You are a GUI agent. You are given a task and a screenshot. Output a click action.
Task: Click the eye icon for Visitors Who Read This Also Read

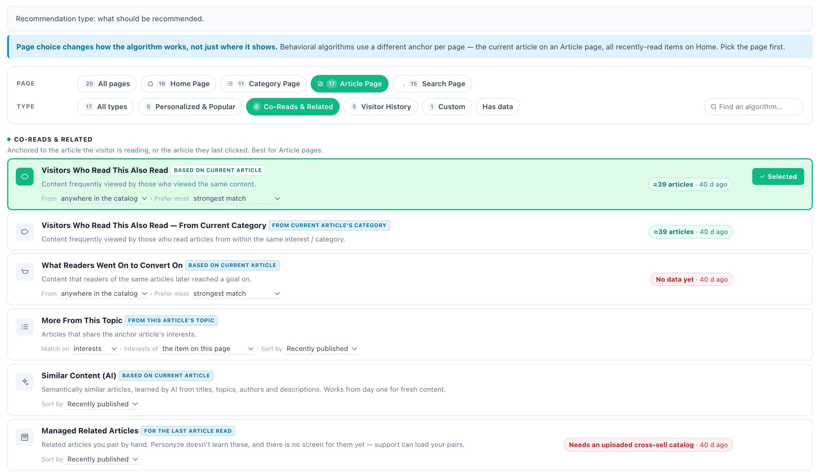pyautogui.click(x=25, y=177)
